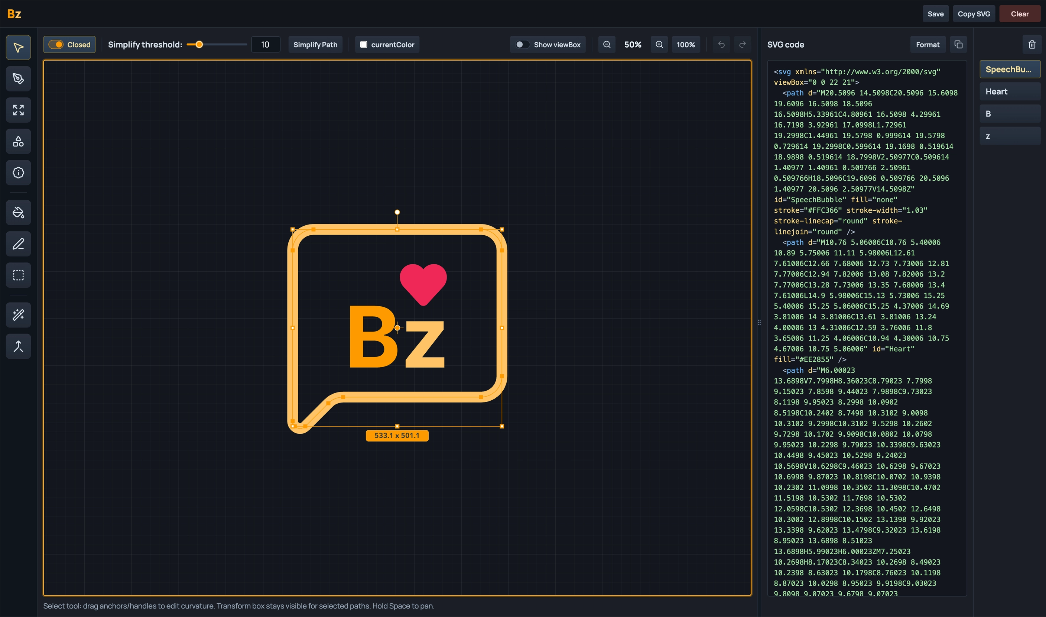Toggle the Closed path switch
Viewport: 1046px width, 617px height.
[57, 45]
